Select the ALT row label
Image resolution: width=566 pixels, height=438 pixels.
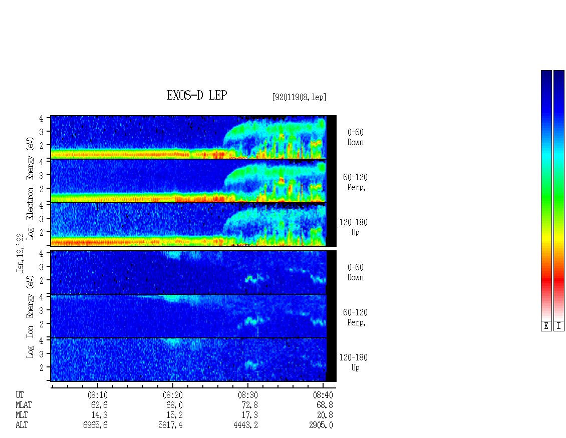pyautogui.click(x=22, y=425)
